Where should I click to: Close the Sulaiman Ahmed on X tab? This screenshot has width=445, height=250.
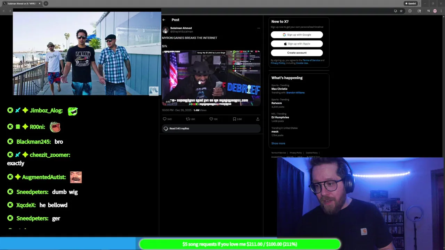[x=40, y=3]
